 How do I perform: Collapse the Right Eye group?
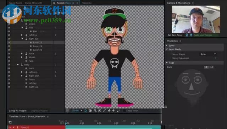(x=22, y=39)
